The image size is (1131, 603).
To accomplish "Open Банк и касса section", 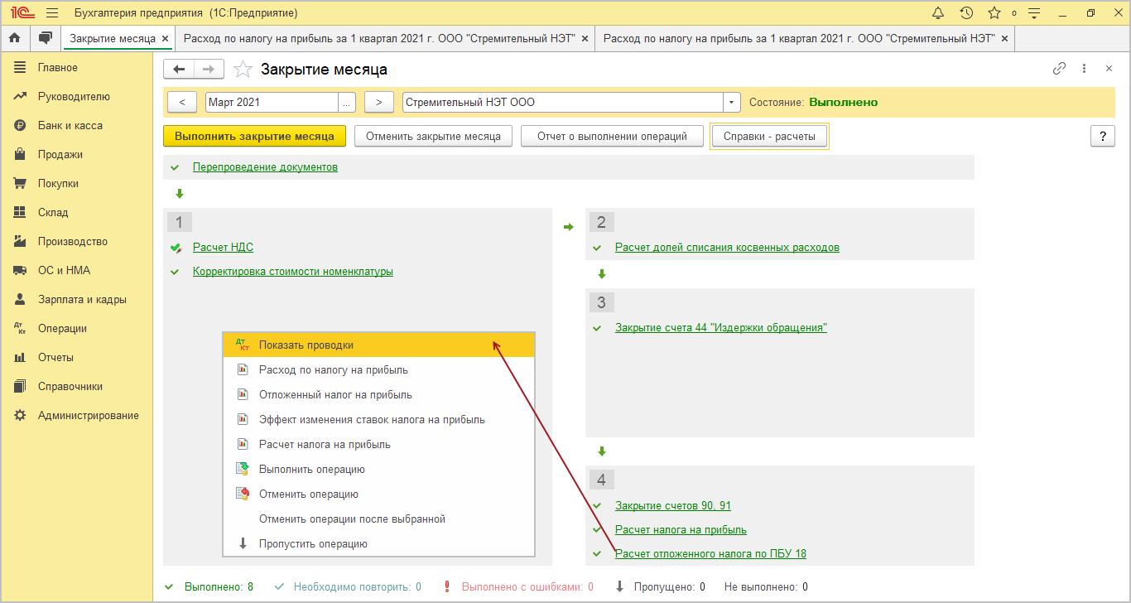I will point(70,125).
